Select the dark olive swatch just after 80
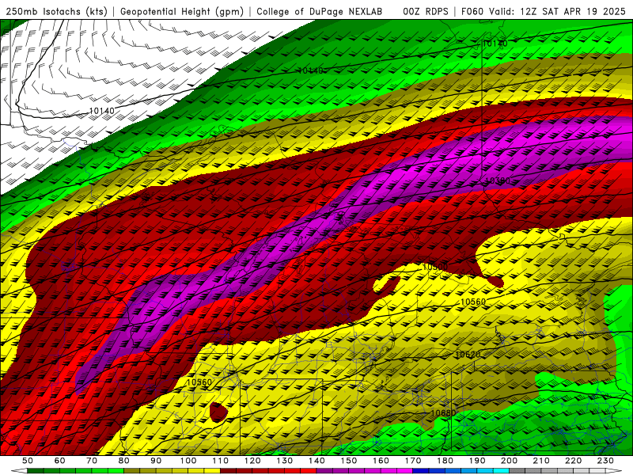The height and width of the screenshot is (475, 633). click(131, 470)
